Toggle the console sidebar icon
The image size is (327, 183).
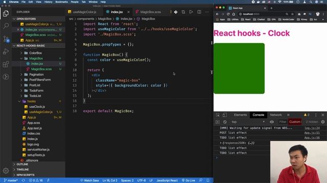(218, 122)
